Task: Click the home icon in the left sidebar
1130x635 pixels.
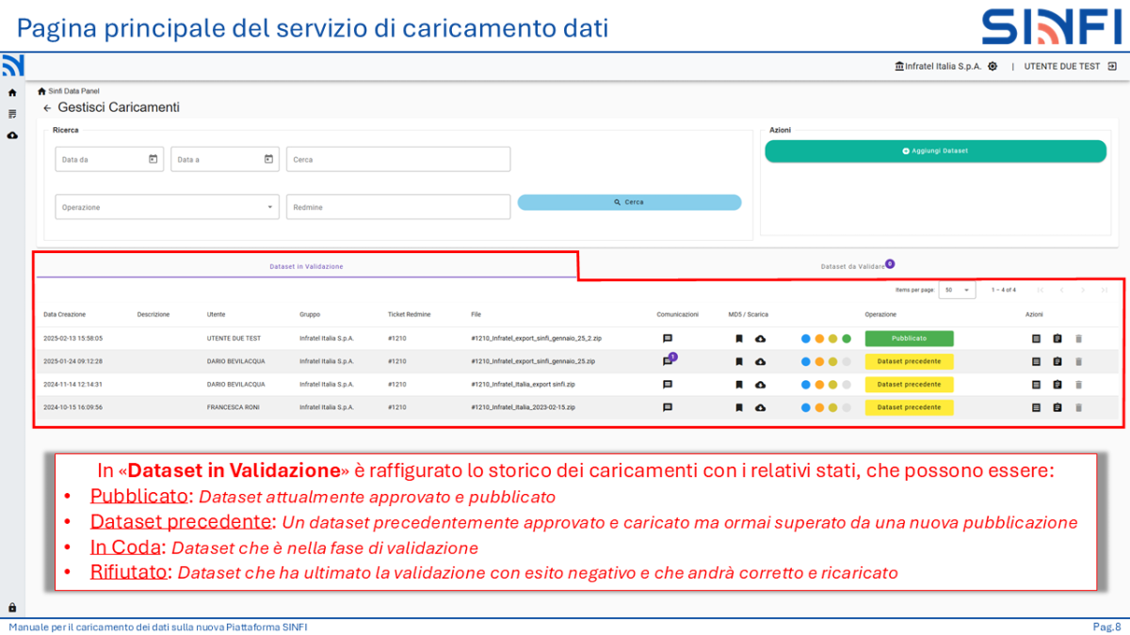Action: click(x=11, y=93)
